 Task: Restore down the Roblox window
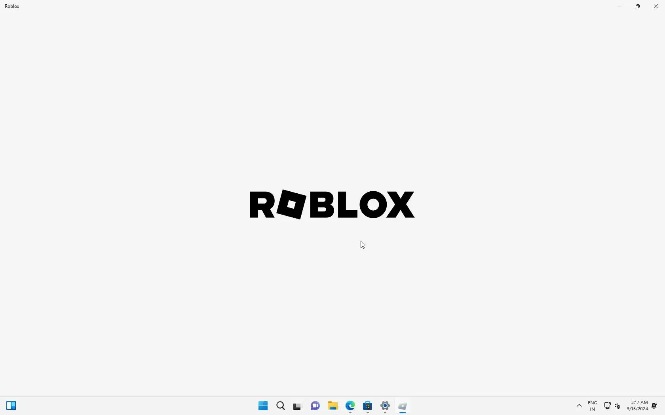tap(638, 6)
